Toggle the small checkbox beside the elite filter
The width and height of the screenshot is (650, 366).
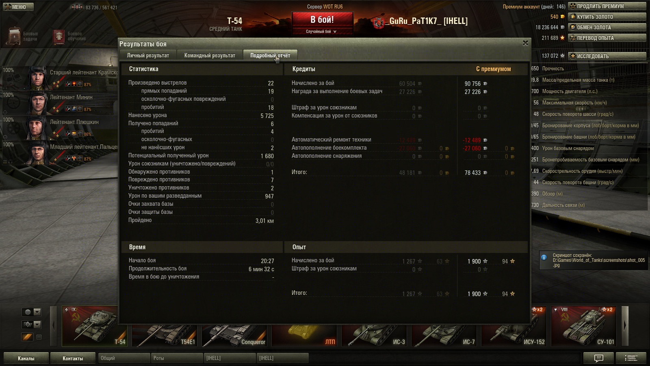point(39,337)
